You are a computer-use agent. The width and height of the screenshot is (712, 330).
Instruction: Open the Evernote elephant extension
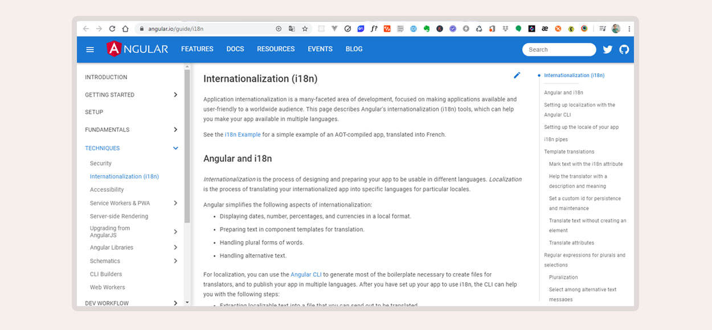click(x=427, y=28)
